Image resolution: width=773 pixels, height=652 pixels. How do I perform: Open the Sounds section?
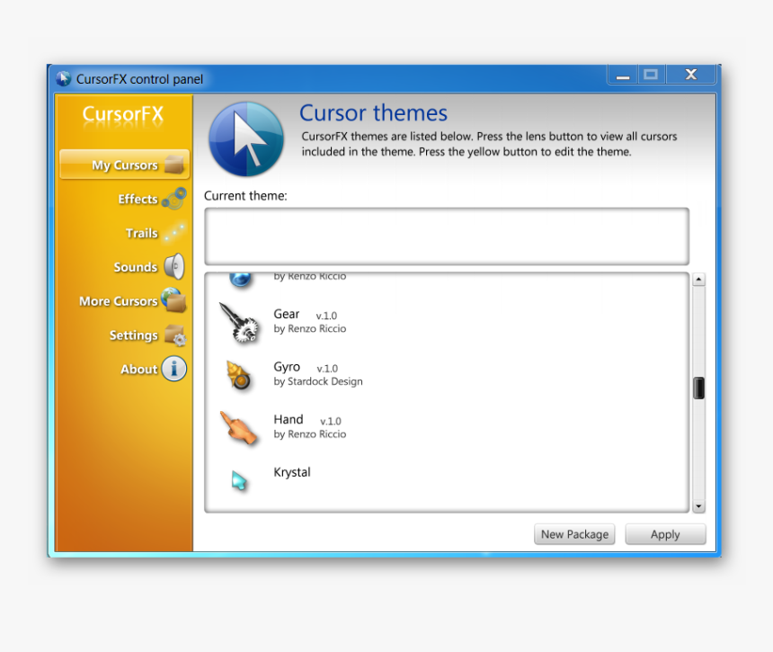(x=136, y=267)
